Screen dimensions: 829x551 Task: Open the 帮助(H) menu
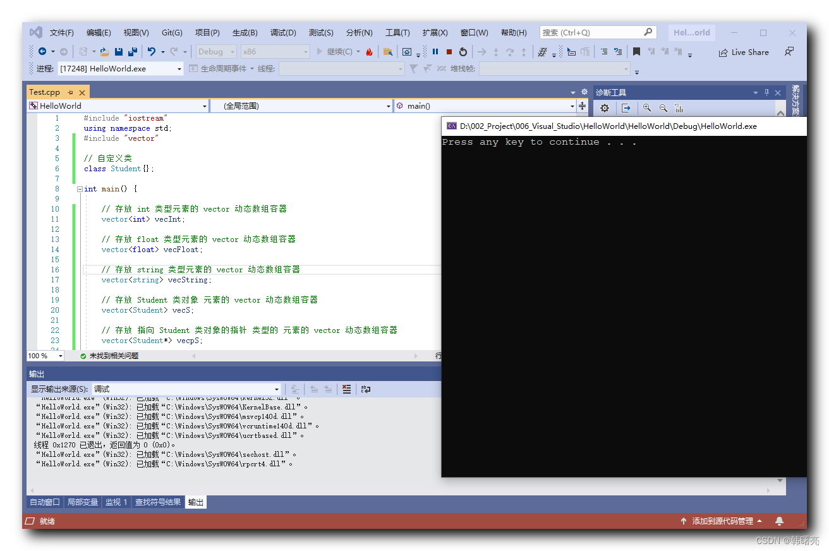[x=514, y=33]
